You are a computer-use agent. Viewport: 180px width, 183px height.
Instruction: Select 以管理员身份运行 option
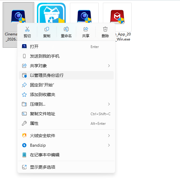[x=66, y=75]
